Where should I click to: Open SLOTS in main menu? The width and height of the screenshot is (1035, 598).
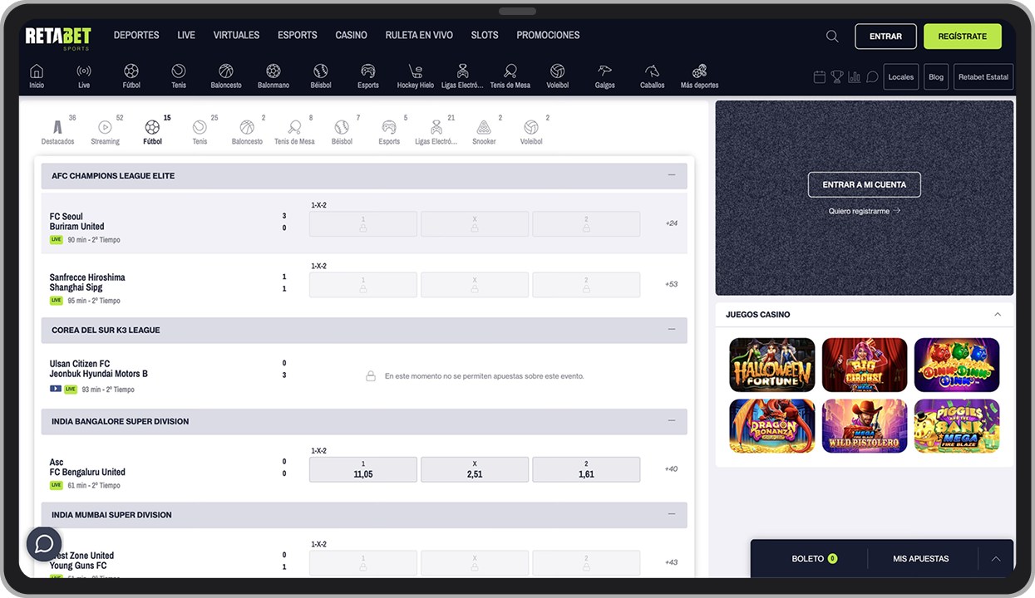[x=485, y=36]
